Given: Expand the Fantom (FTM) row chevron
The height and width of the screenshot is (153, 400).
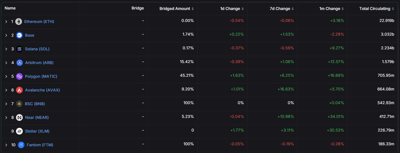Looking at the screenshot, I should [x=6, y=145].
